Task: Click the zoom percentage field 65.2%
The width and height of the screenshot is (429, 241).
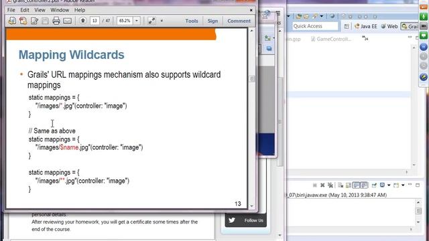Action: (x=125, y=21)
